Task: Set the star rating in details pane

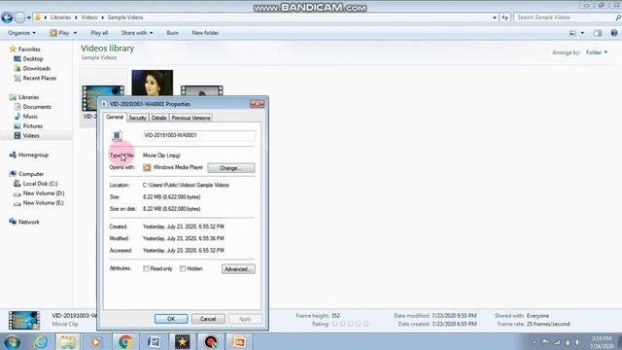Action: (x=350, y=324)
